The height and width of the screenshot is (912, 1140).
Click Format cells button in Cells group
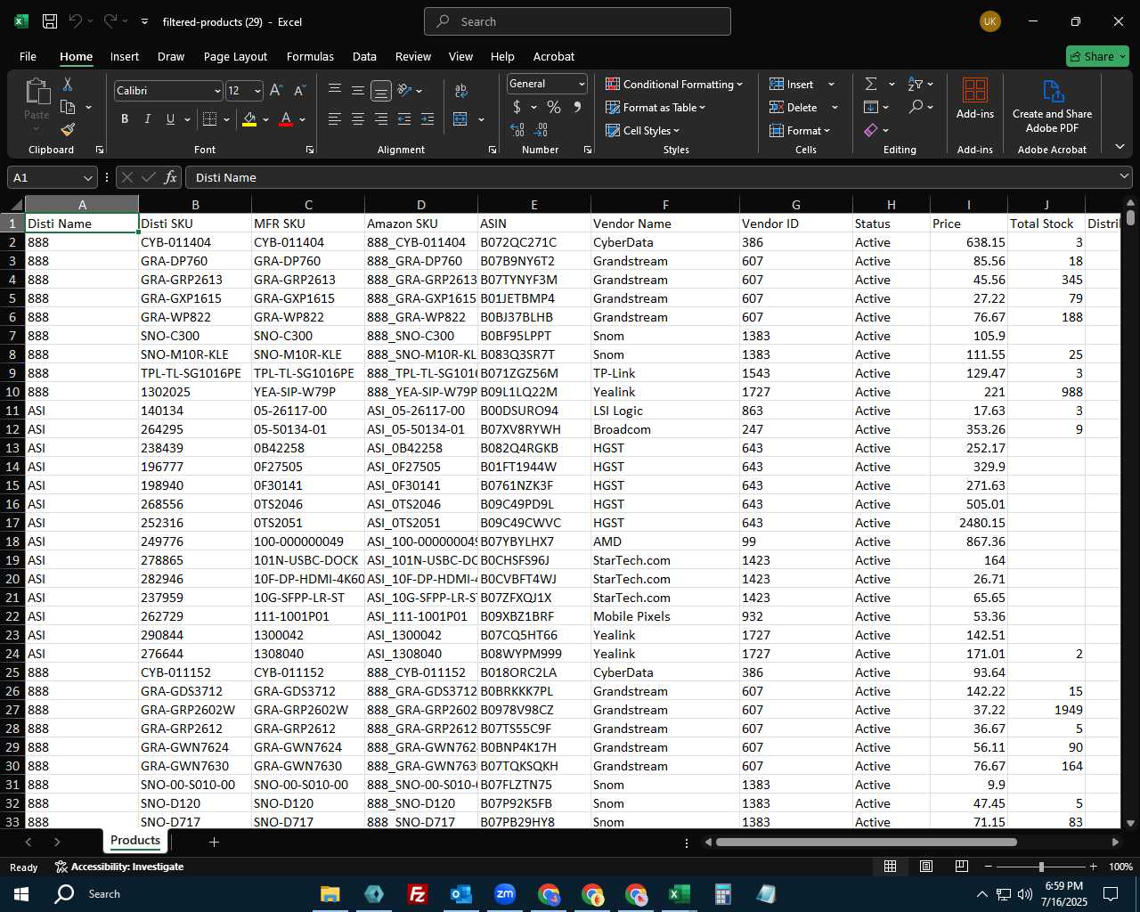pos(800,130)
